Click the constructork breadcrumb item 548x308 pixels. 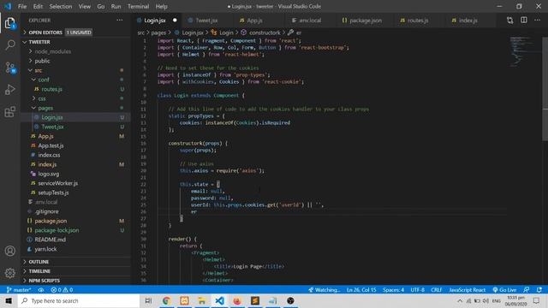pos(260,33)
